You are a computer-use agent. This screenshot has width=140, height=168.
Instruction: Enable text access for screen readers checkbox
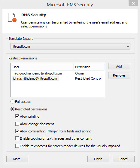click(17, 146)
